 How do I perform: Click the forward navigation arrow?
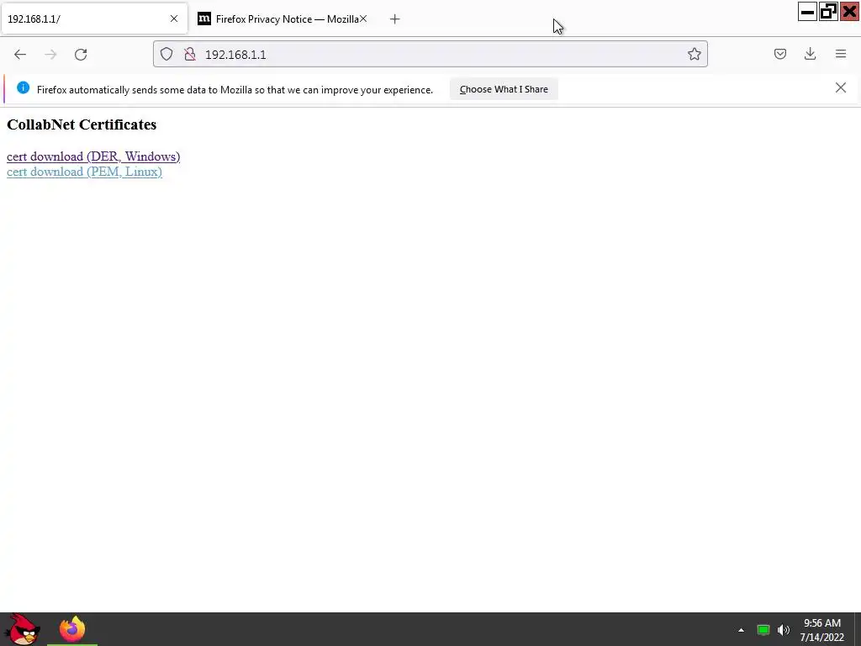click(x=50, y=55)
